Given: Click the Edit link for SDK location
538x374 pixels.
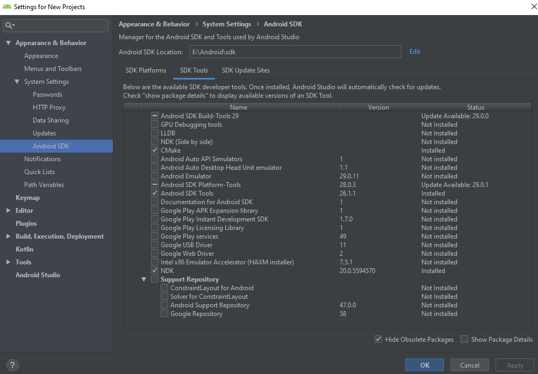Looking at the screenshot, I should [x=414, y=52].
